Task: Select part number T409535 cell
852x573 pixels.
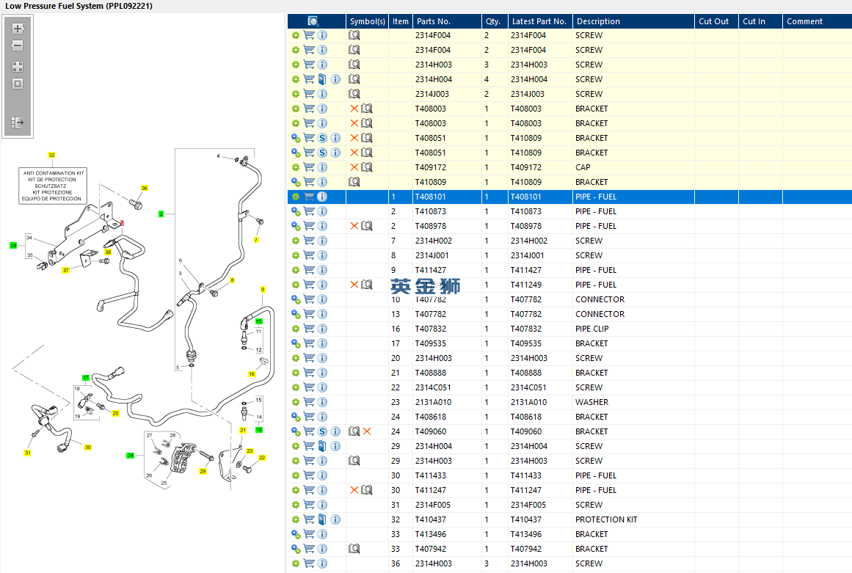Action: [x=447, y=343]
